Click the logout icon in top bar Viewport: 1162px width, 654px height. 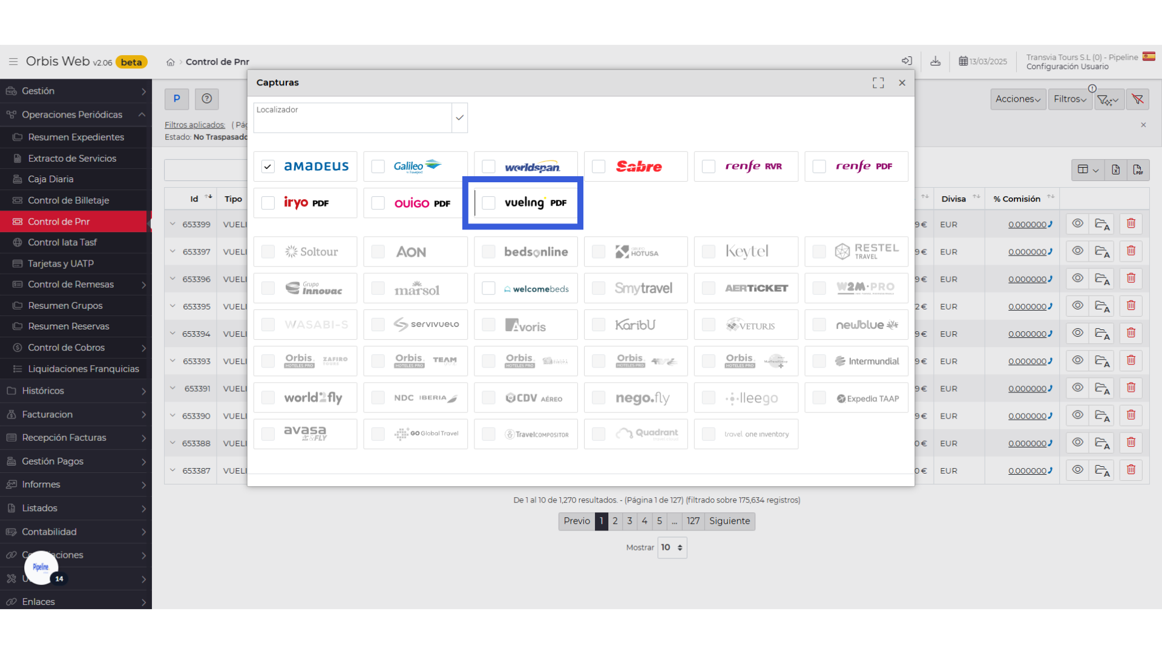(907, 61)
